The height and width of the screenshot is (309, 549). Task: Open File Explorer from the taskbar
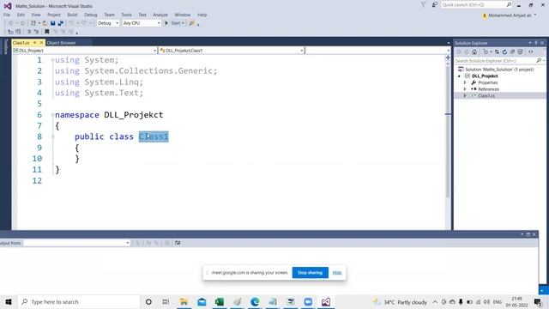[184, 301]
